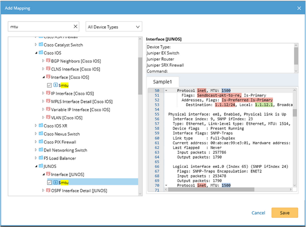Click the Cisco IOS XR folder icon
This screenshot has height=227, width=306.
click(x=41, y=125)
